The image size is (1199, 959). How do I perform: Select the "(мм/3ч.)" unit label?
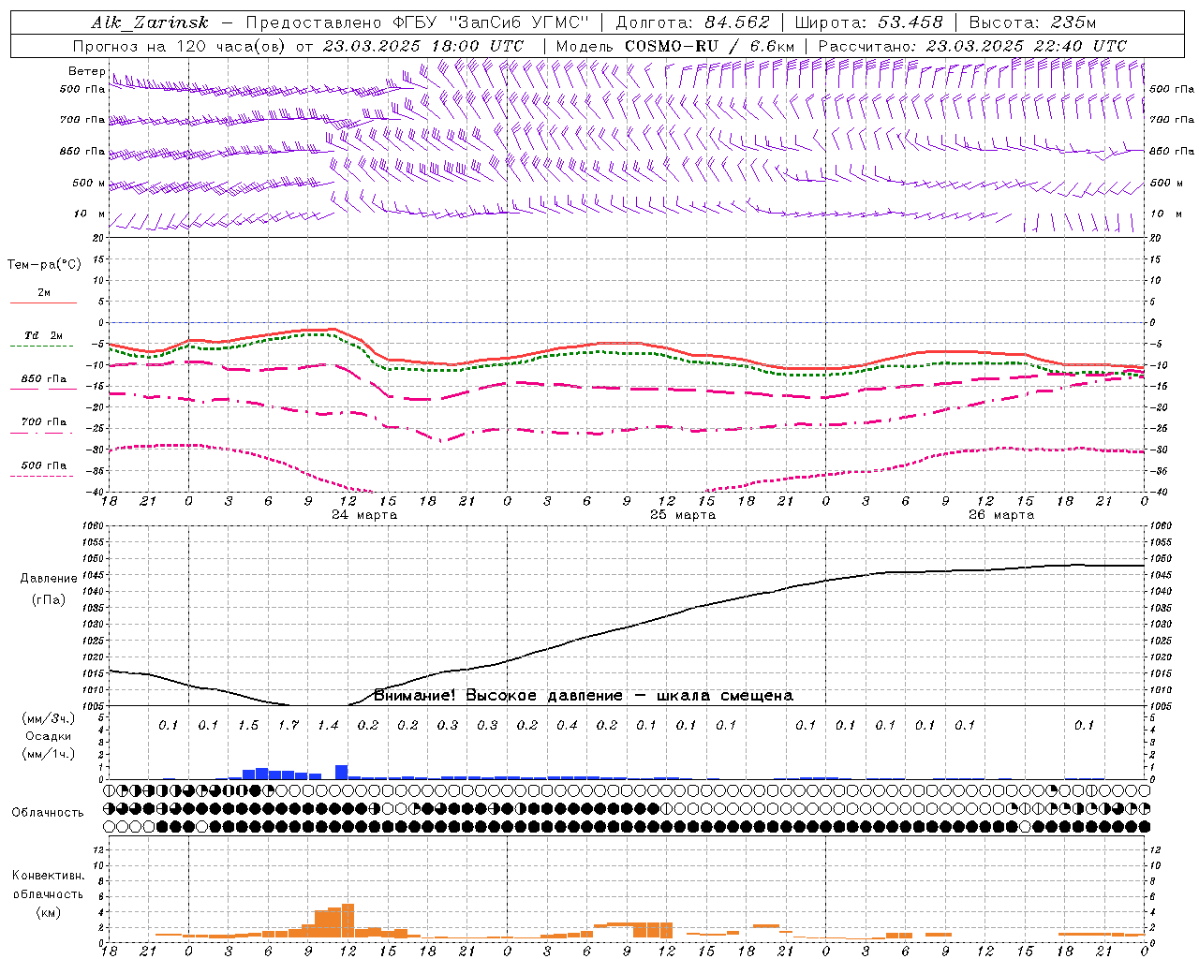(49, 718)
